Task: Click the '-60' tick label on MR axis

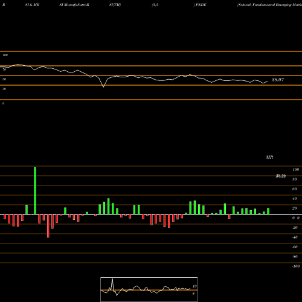Action: [x=295, y=247]
